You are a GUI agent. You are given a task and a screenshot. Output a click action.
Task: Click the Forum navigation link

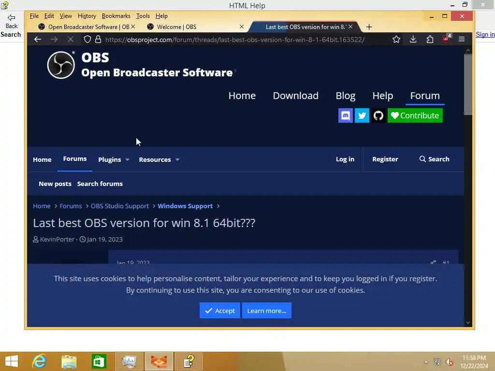point(425,96)
